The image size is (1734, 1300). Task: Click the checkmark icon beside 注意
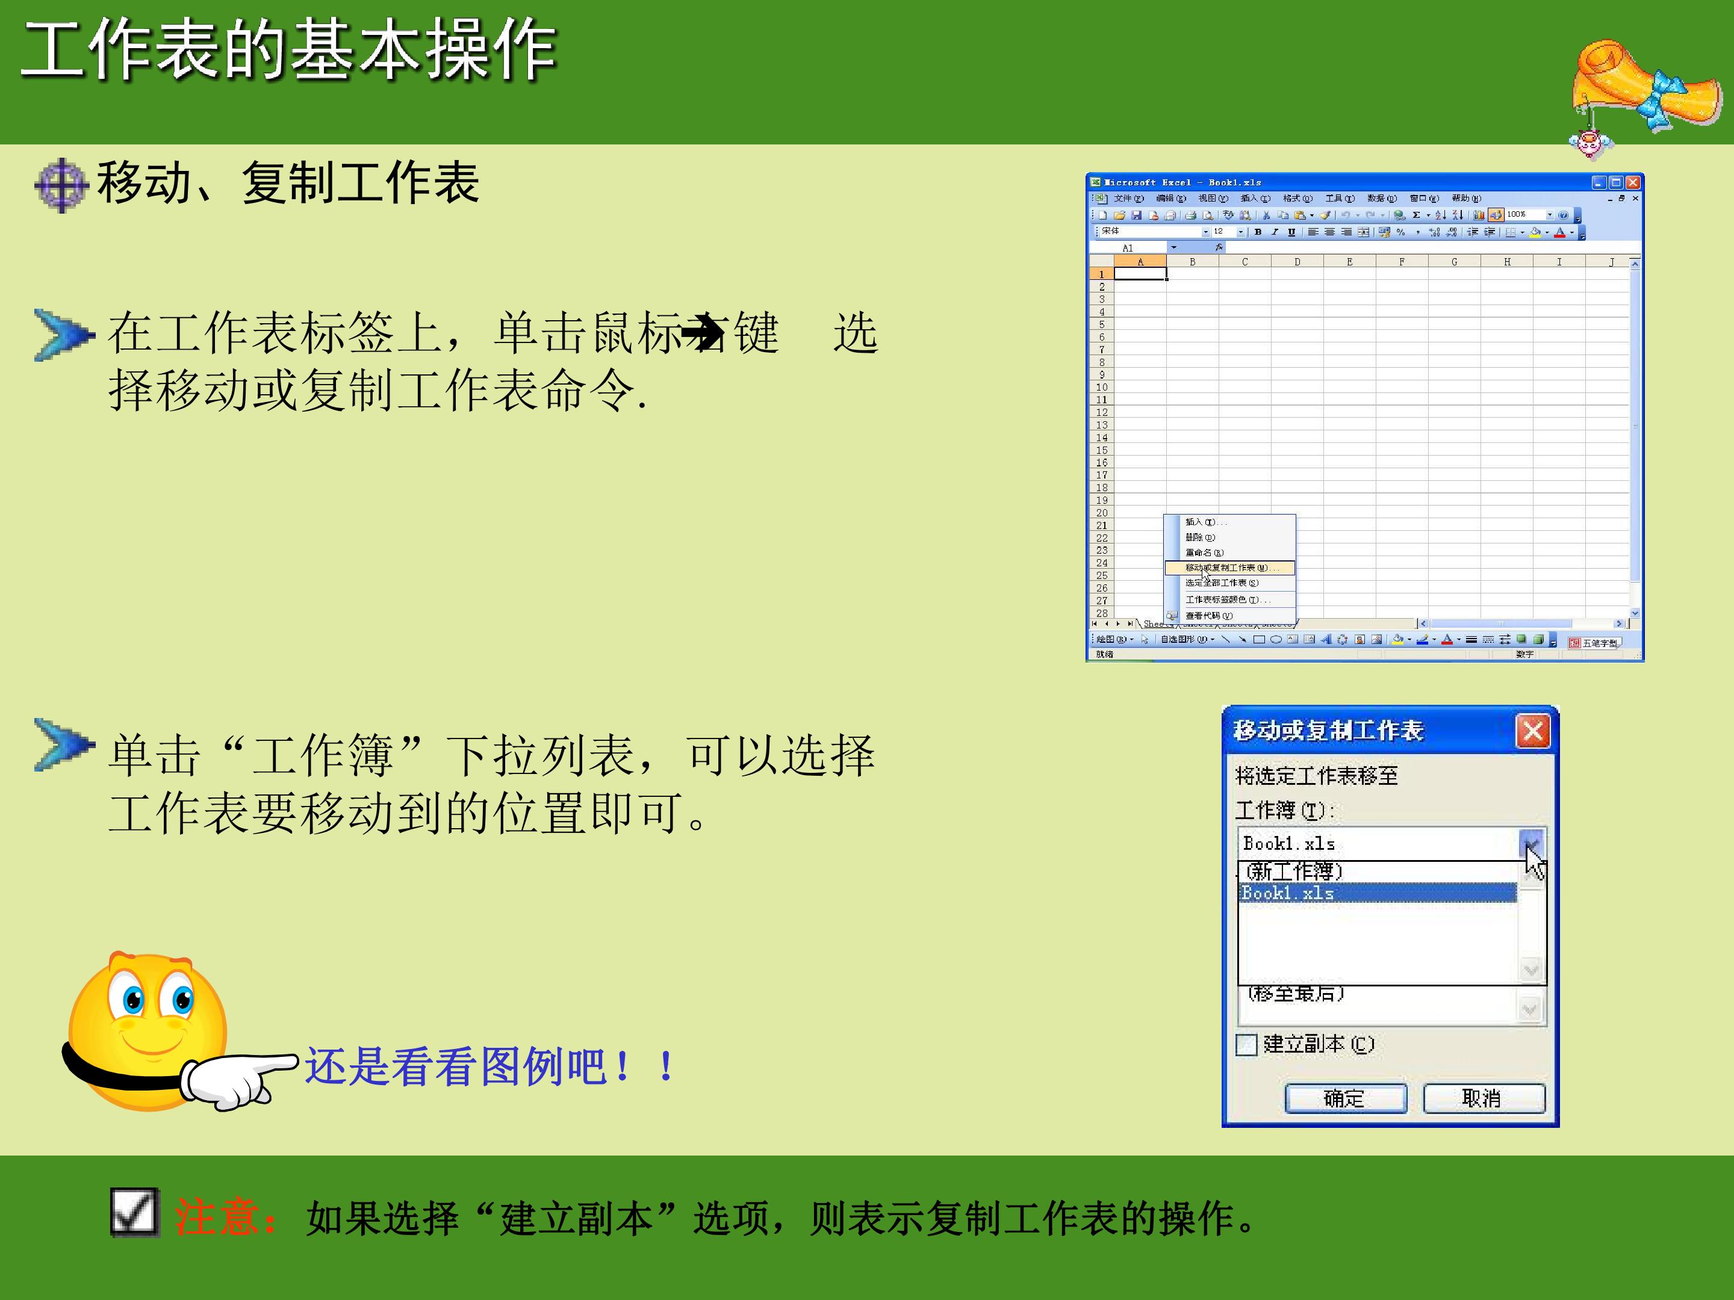pyautogui.click(x=134, y=1212)
